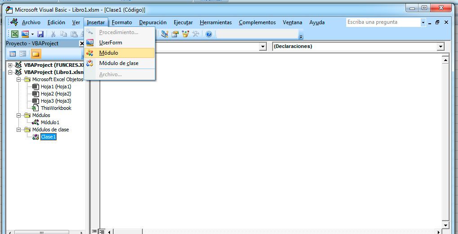Viewport: 458px width, 234px height.
Task: Click the Módulo1 module icon in tree
Action: 35,122
